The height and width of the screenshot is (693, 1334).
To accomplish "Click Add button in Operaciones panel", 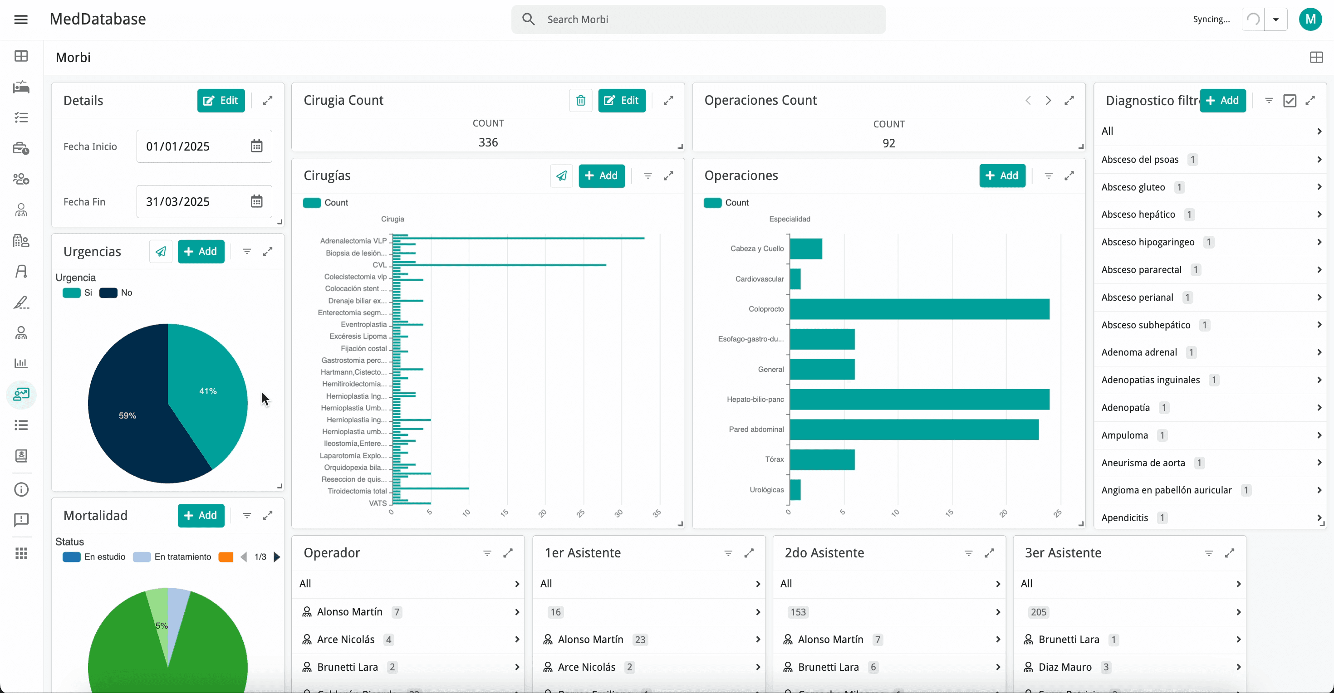I will 1002,176.
